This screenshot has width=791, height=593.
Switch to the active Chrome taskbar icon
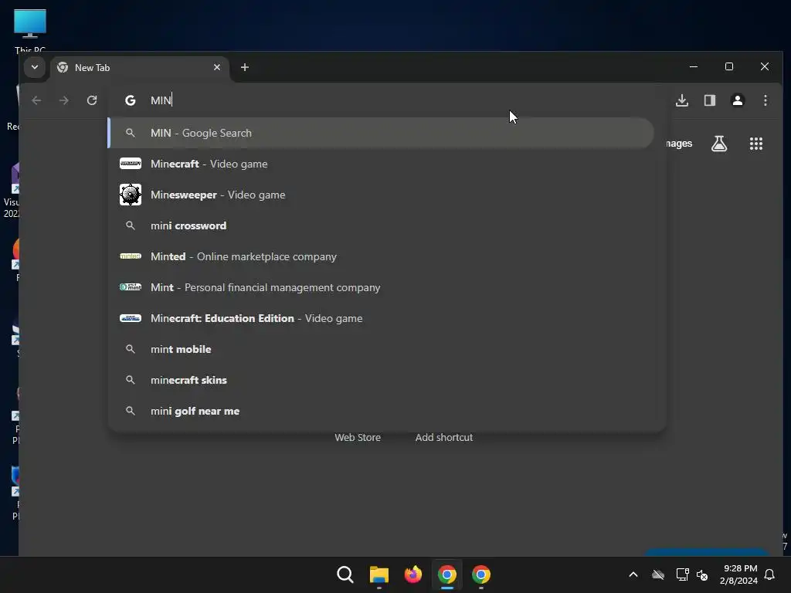click(447, 574)
